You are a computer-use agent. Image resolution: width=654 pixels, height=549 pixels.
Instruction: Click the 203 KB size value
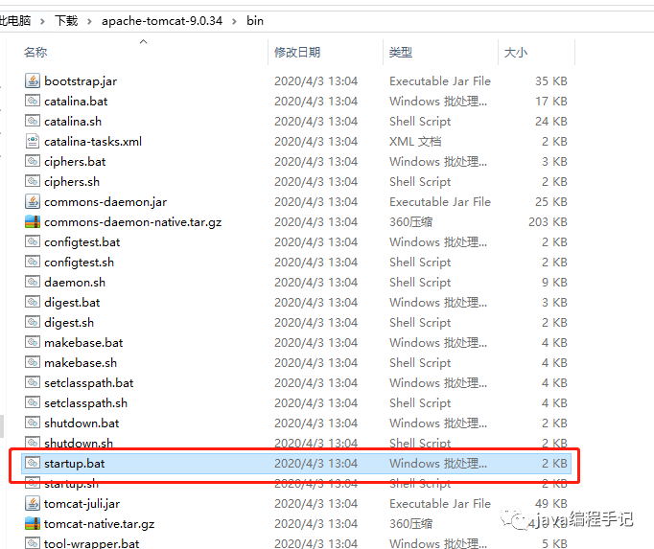pos(548,221)
